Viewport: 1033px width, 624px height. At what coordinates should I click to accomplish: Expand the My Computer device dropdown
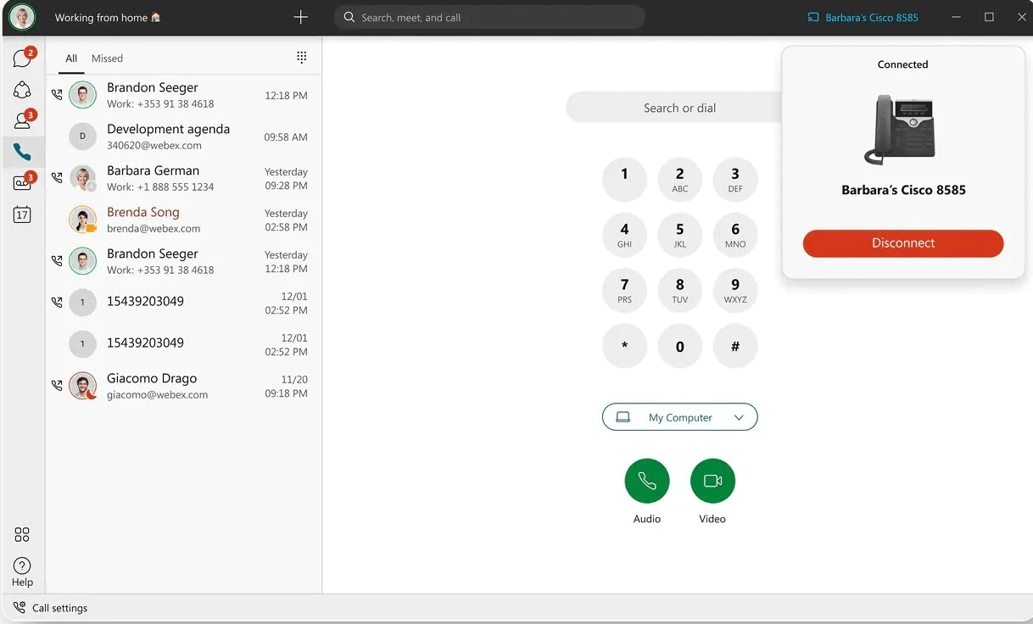[679, 417]
